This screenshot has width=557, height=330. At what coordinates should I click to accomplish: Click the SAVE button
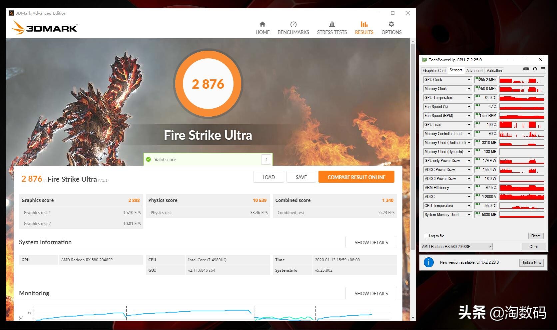[301, 177]
